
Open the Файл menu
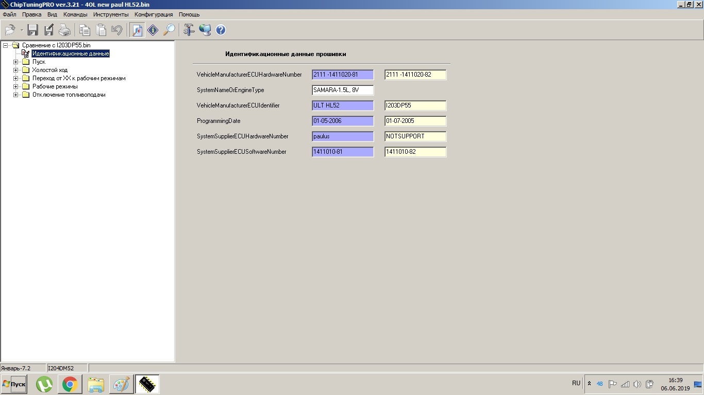click(x=9, y=14)
